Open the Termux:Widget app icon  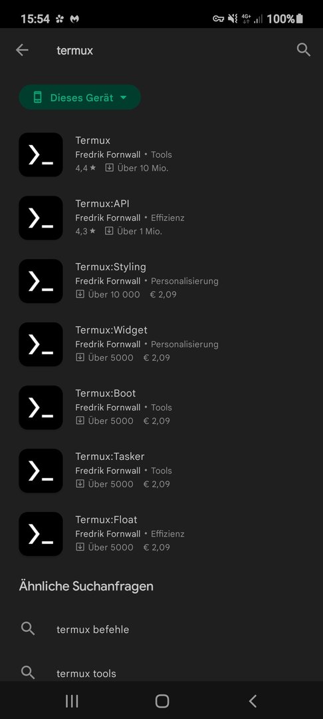[41, 344]
